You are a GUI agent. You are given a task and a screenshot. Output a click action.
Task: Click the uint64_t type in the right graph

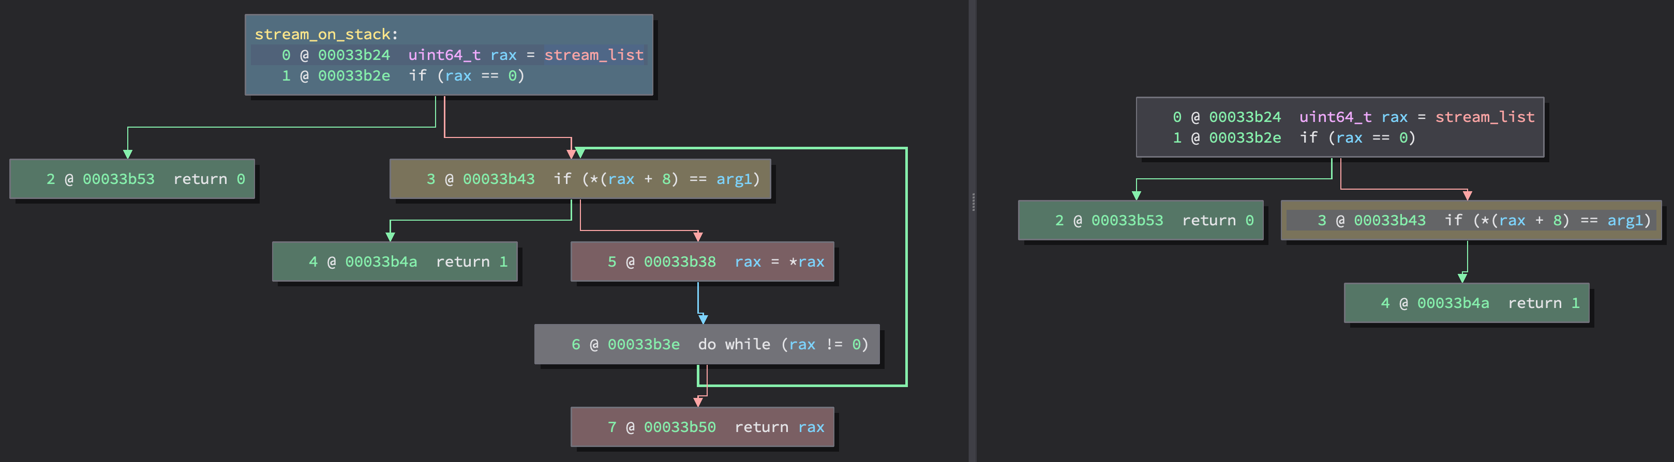(x=1336, y=117)
